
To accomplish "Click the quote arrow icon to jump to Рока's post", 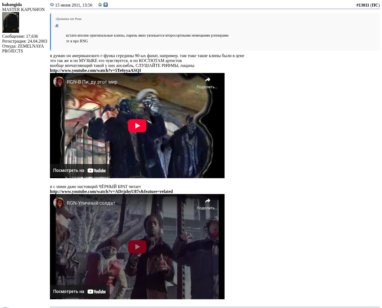I will pos(56,26).
